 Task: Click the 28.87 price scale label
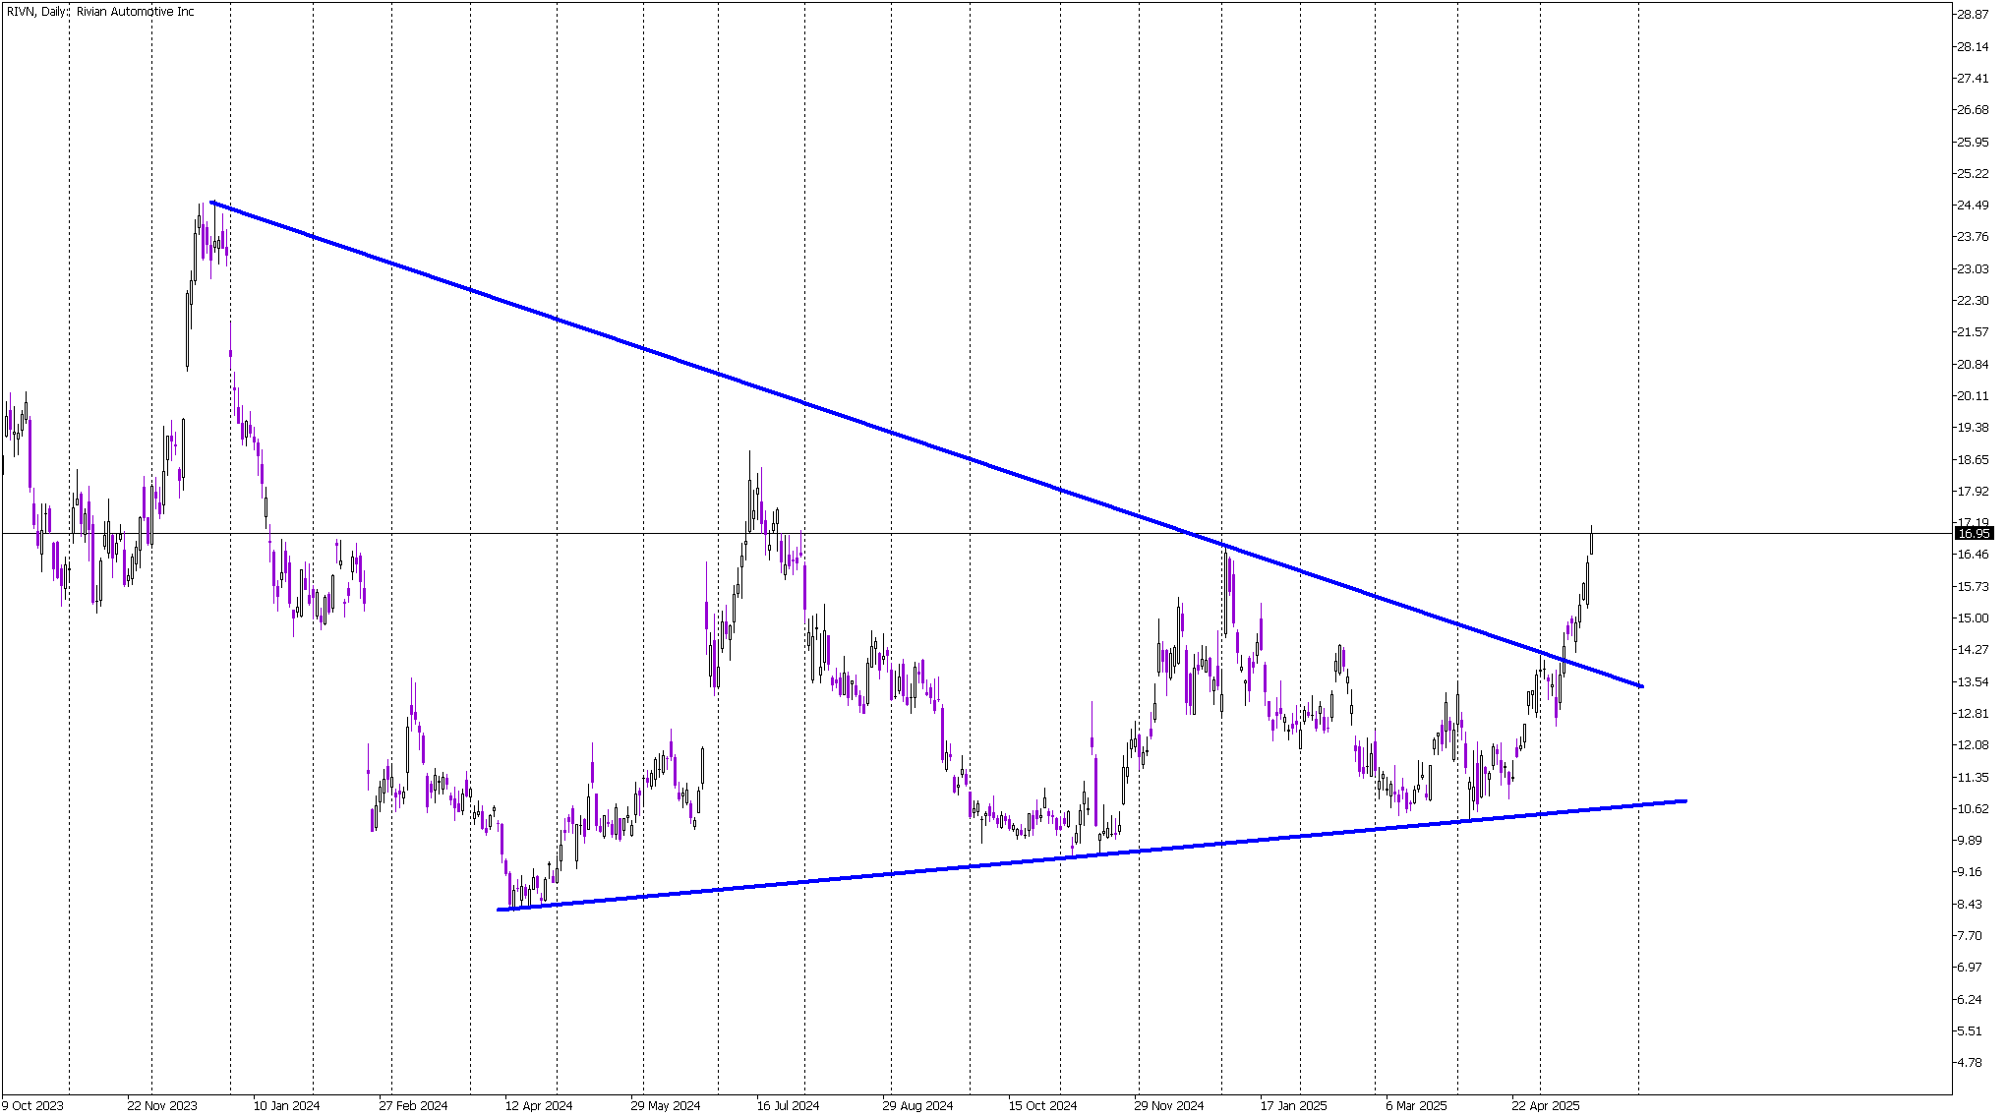click(1974, 15)
